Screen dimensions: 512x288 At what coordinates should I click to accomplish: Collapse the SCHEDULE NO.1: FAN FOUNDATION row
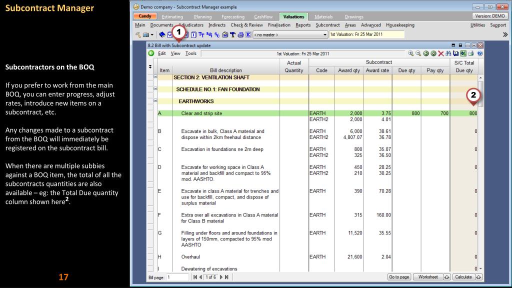tap(155, 88)
